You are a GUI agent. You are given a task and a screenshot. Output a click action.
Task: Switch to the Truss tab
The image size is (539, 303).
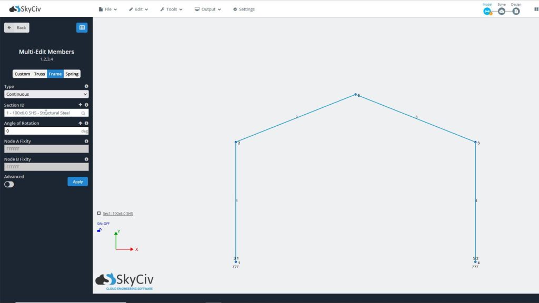[x=39, y=74]
